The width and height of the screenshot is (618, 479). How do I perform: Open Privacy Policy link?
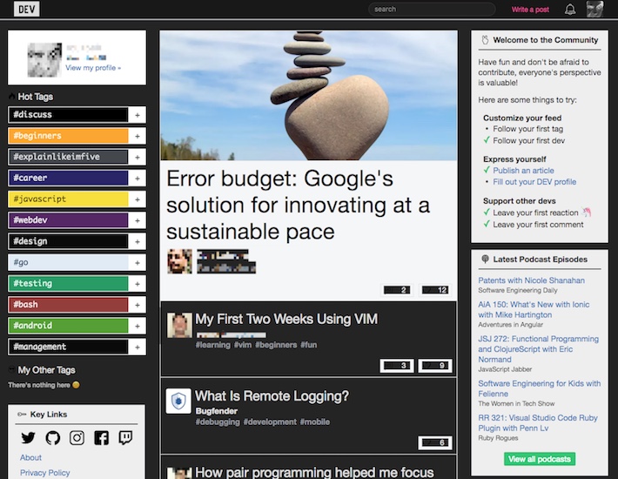click(x=45, y=473)
